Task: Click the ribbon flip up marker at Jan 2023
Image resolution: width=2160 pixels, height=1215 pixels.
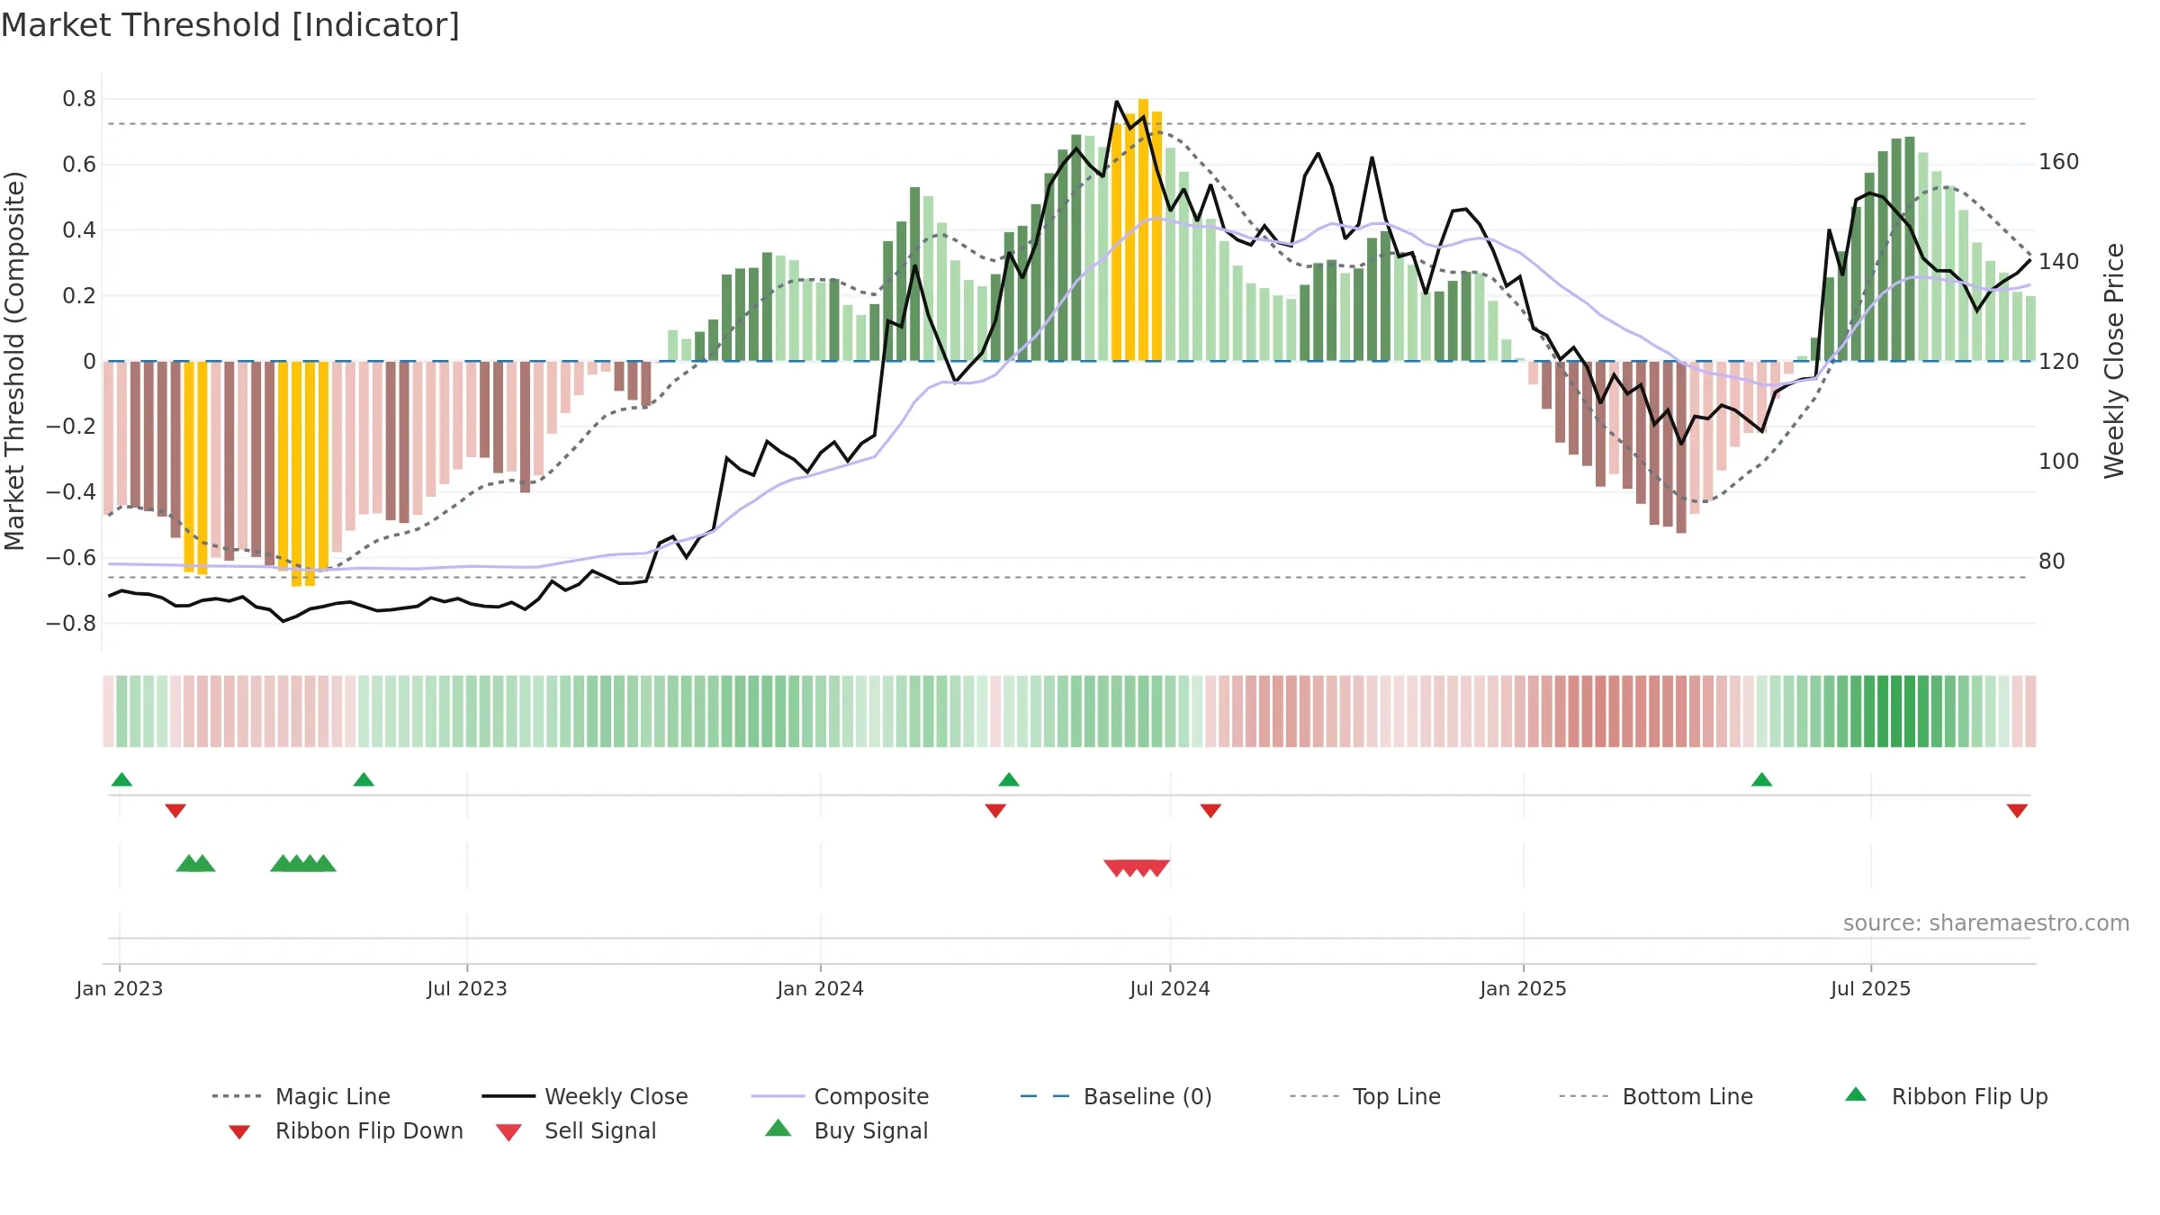Action: tap(121, 779)
